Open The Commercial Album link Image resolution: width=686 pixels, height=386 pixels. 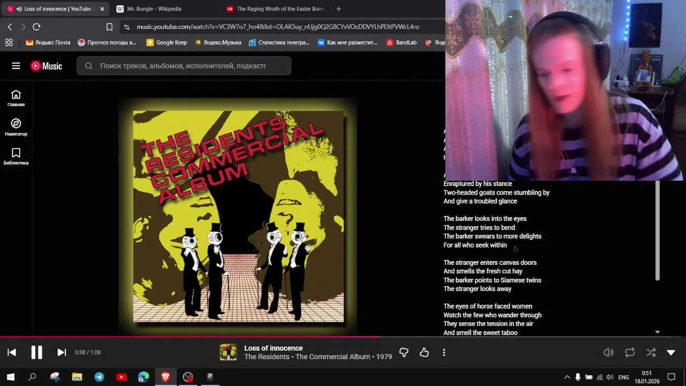(x=333, y=357)
